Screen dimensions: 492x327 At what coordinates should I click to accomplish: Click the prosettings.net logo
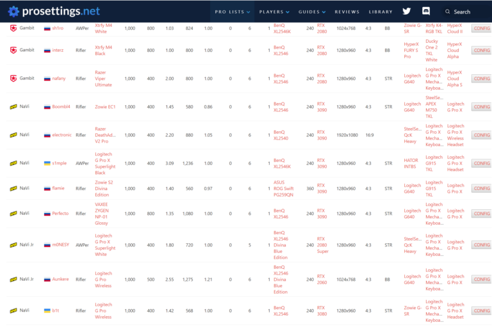coord(52,11)
